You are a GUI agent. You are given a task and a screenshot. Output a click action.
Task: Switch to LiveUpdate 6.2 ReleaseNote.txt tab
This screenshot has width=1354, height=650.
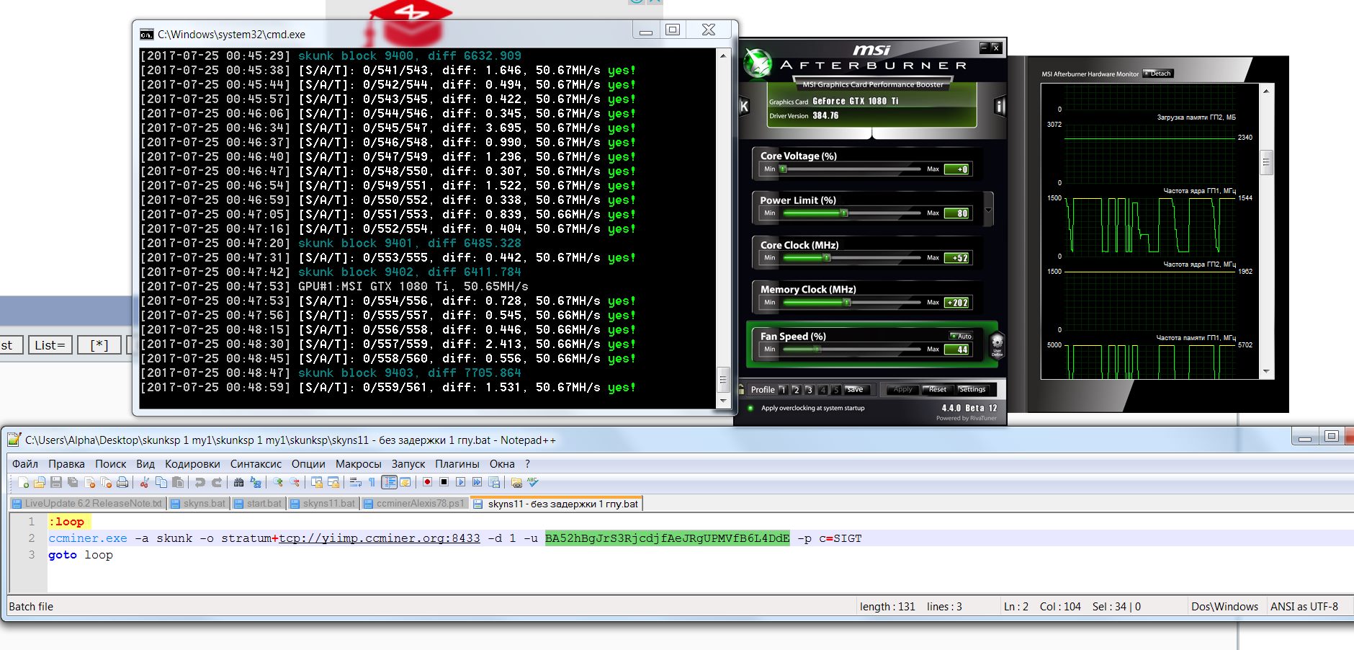point(88,504)
